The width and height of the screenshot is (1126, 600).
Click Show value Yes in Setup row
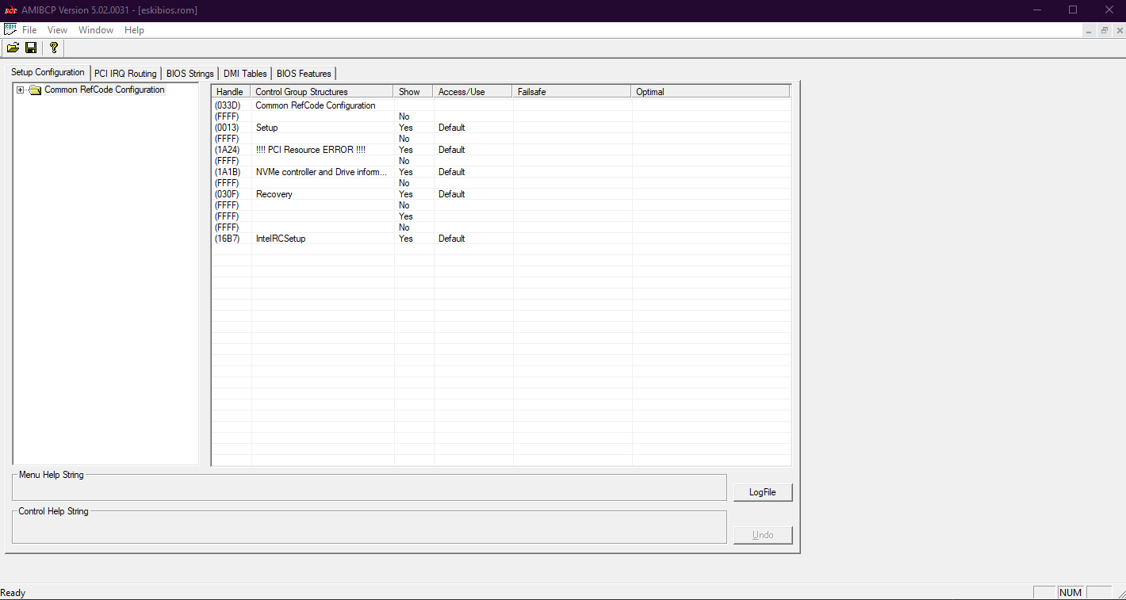406,128
